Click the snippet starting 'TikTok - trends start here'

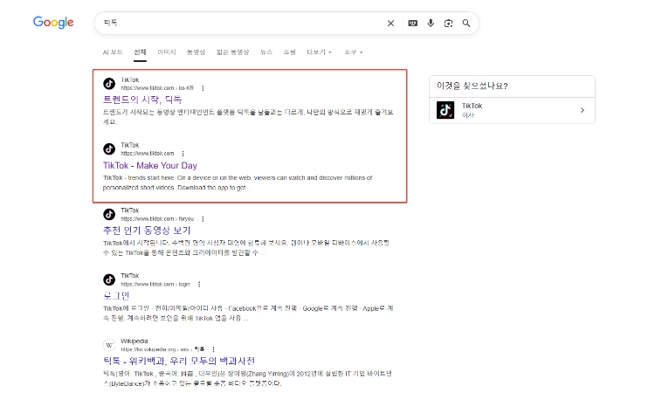click(238, 183)
